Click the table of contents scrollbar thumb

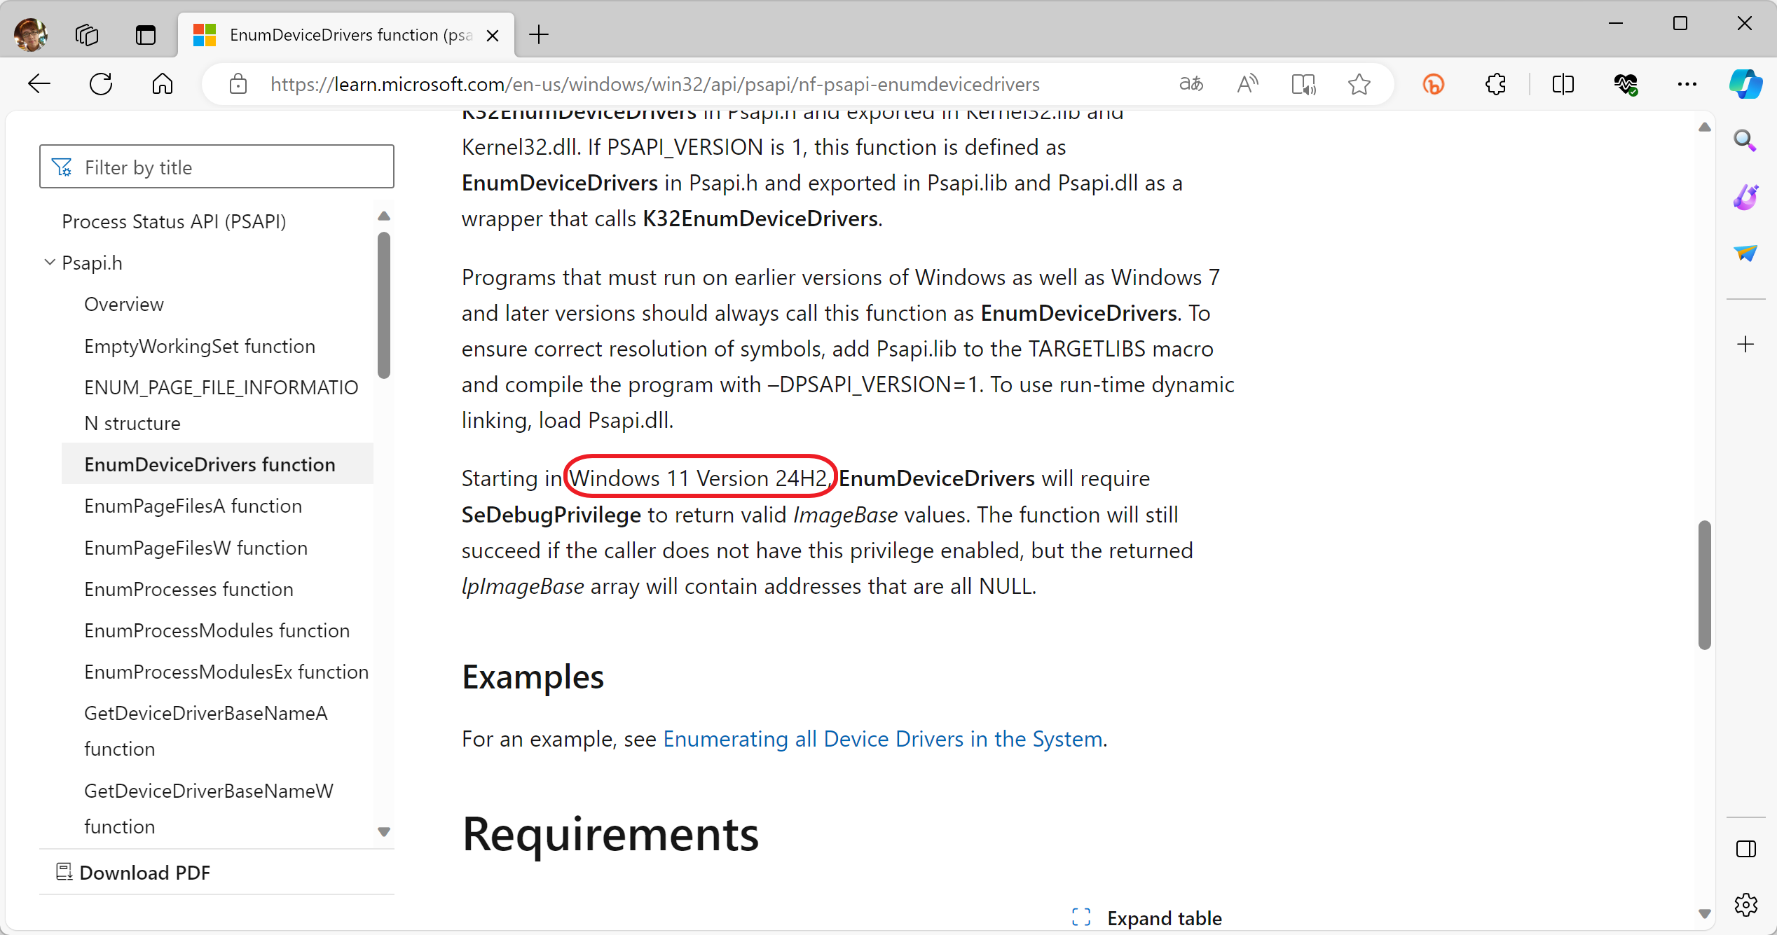(x=383, y=305)
